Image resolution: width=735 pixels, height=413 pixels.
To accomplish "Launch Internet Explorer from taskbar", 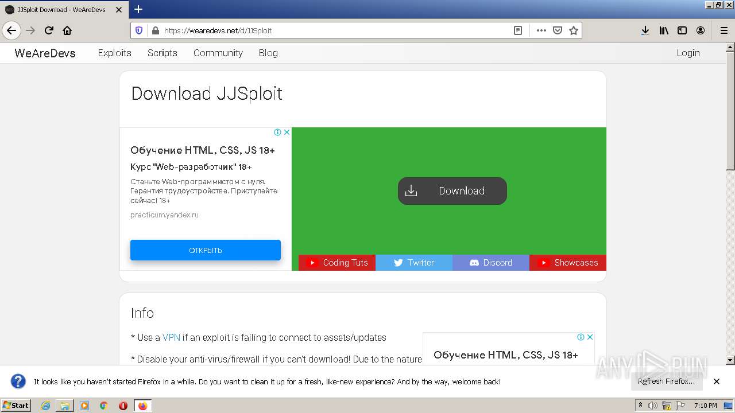I will coord(45,406).
